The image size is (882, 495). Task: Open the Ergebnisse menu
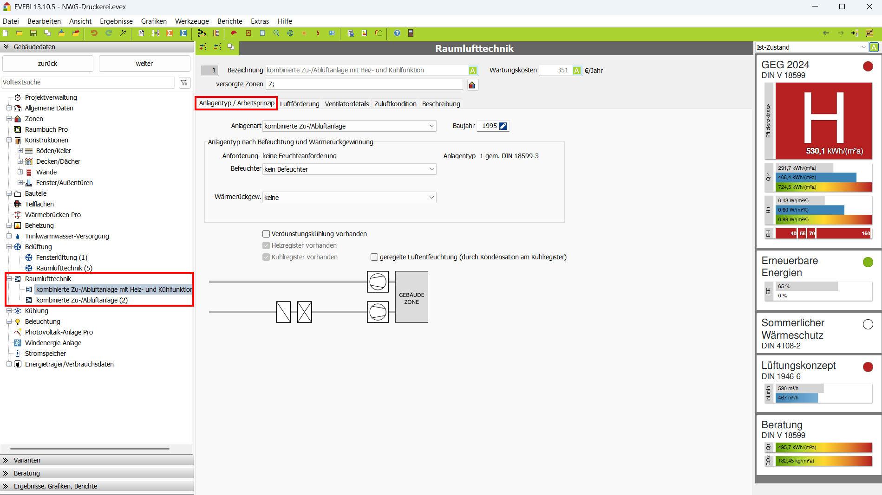click(x=116, y=21)
